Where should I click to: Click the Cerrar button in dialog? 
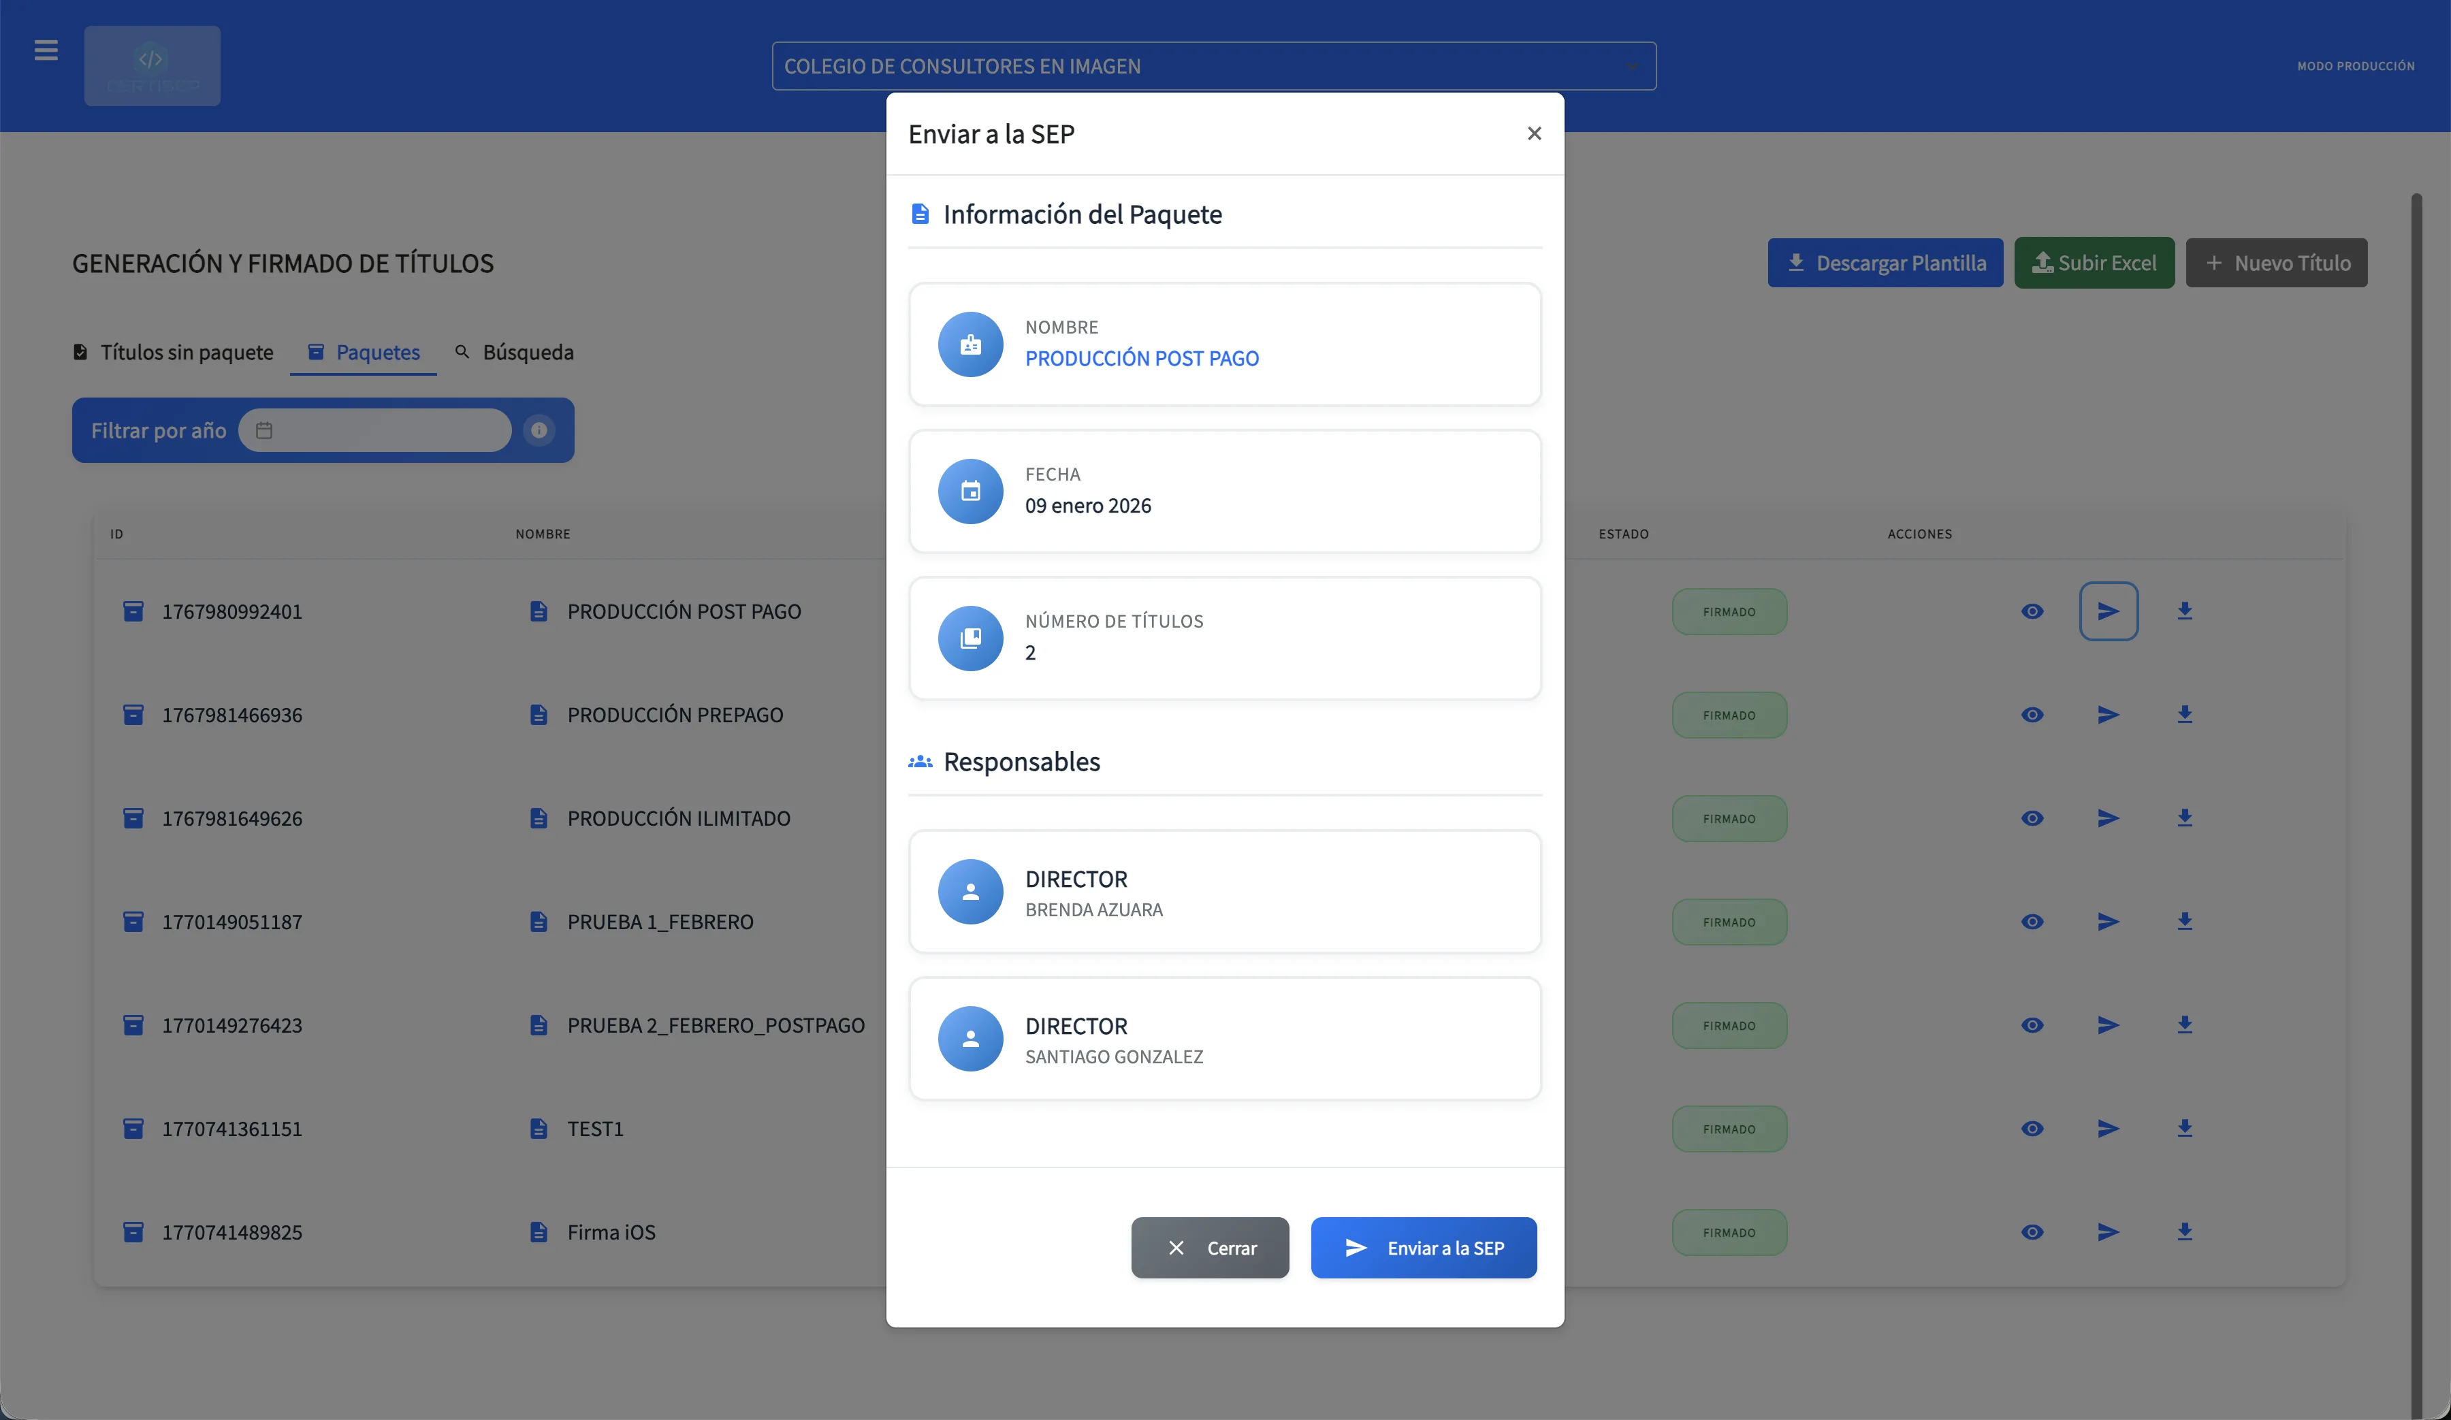click(x=1210, y=1248)
